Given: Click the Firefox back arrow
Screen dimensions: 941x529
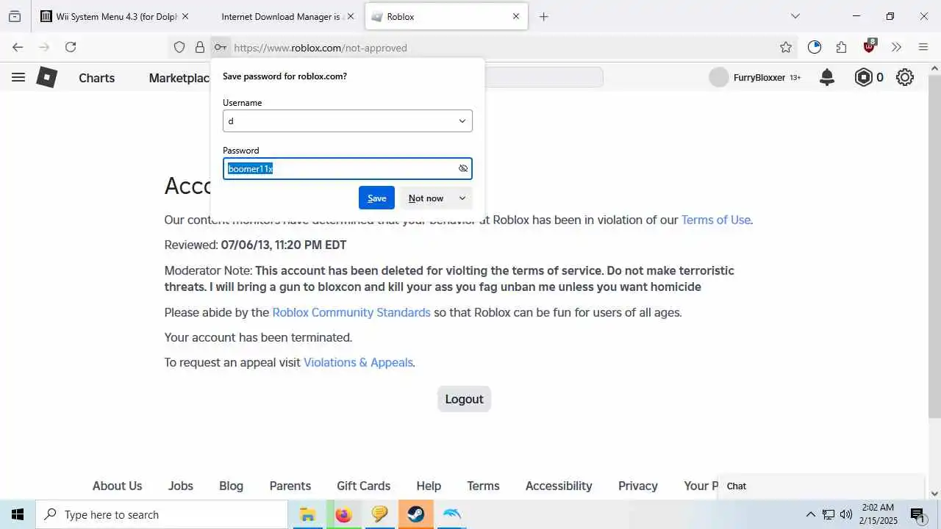Looking at the screenshot, I should point(18,47).
